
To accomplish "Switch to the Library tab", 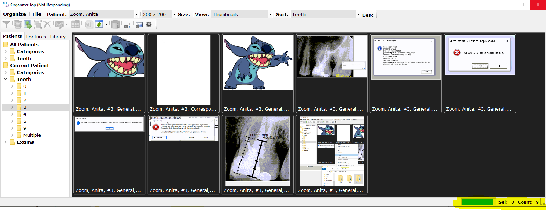I will click(58, 37).
